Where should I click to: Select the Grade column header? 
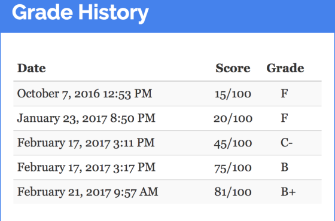[x=285, y=68]
